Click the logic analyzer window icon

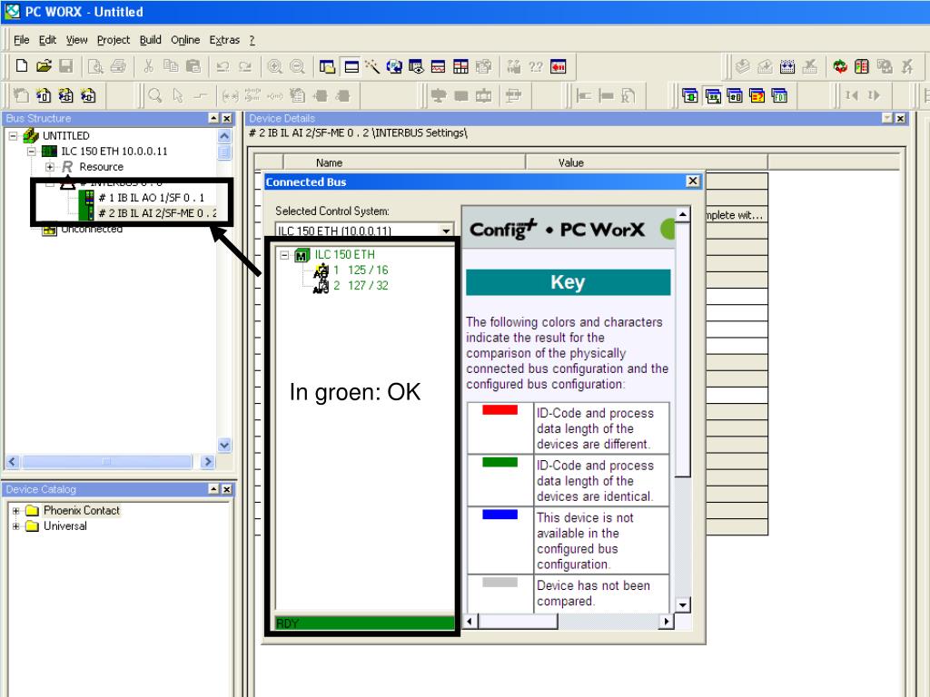[x=439, y=65]
